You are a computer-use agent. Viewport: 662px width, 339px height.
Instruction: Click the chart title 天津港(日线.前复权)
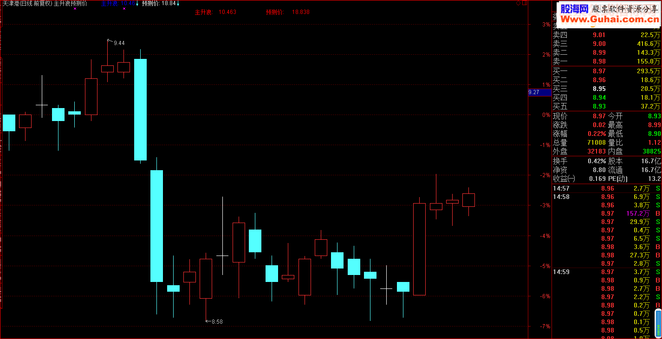(27, 3)
